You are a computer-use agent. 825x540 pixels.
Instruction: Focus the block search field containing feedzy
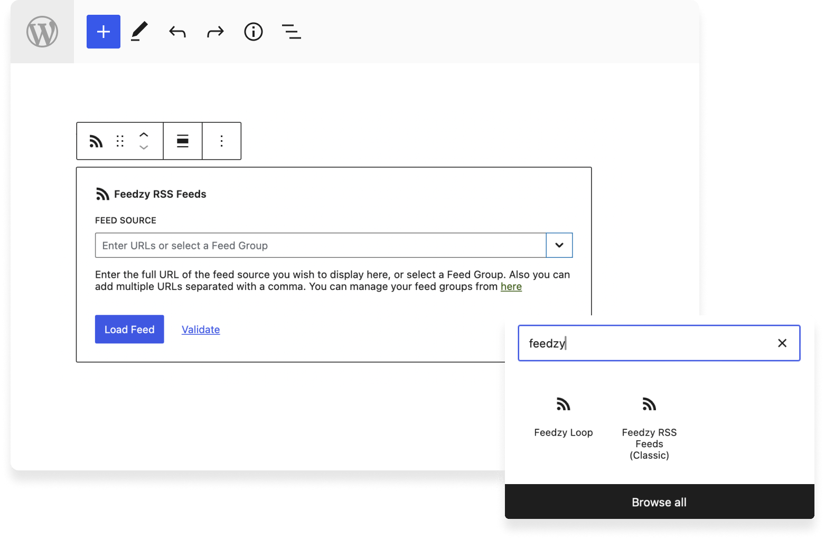(x=659, y=343)
